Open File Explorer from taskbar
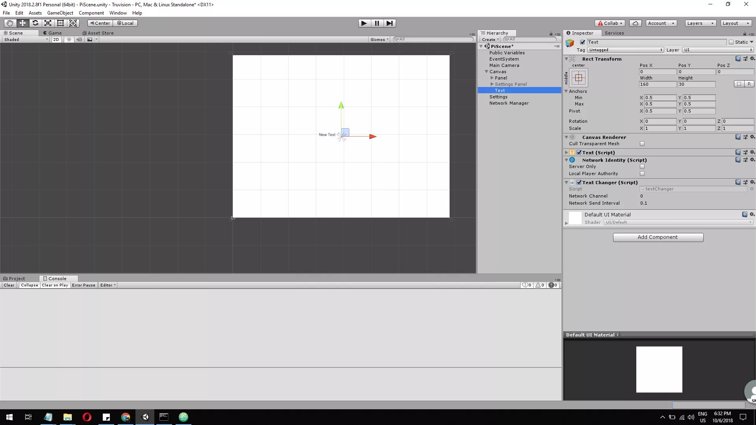Viewport: 756px width, 425px height. tap(67, 417)
